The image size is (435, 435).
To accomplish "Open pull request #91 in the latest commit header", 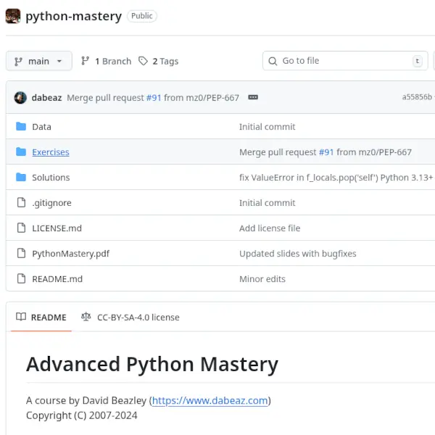I will point(154,98).
